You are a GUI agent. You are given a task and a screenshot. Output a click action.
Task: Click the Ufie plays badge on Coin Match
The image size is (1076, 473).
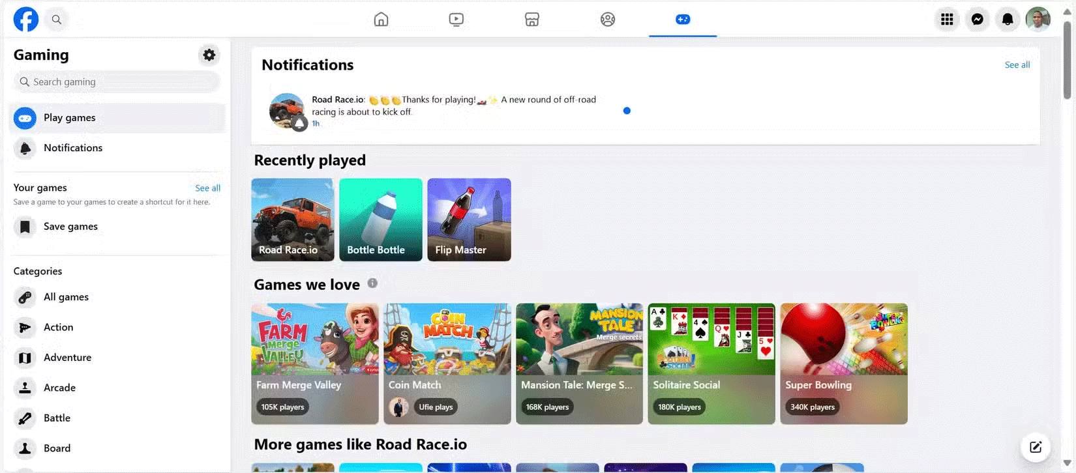(x=436, y=407)
